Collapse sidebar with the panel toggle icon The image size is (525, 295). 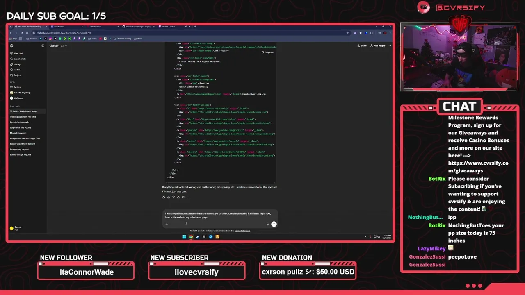coord(43,45)
